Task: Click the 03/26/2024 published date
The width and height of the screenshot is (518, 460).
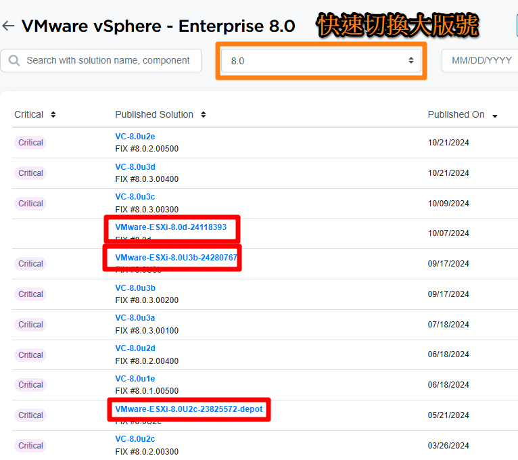Action: [x=448, y=446]
